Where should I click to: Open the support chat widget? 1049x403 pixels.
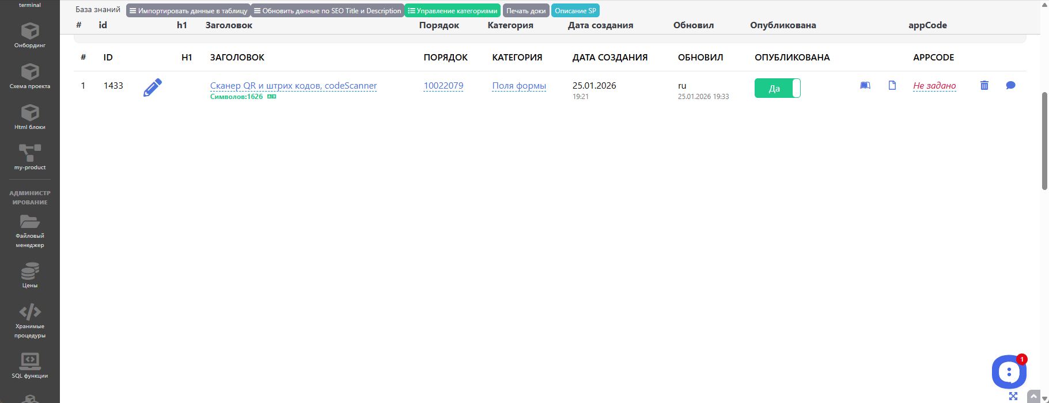point(1009,372)
